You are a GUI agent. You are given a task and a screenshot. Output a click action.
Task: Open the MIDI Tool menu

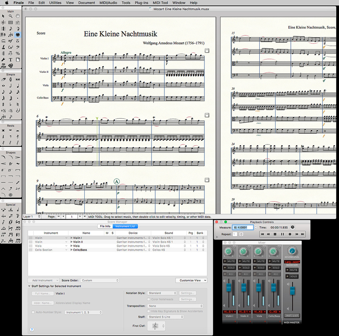tap(160, 3)
